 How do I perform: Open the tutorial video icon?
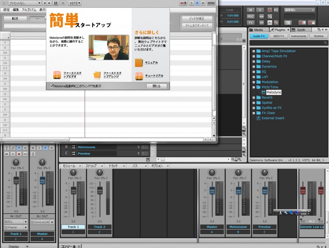[x=139, y=76]
